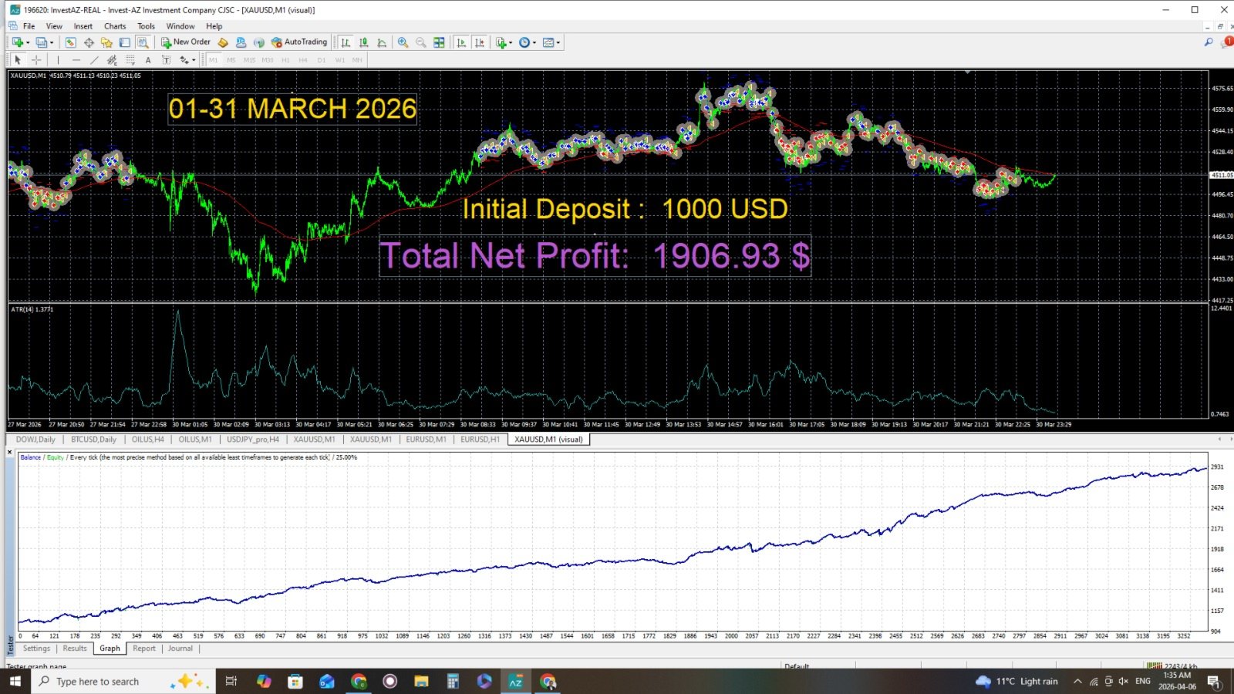Open the tester Journal tab
This screenshot has height=694, width=1234.
(x=180, y=649)
